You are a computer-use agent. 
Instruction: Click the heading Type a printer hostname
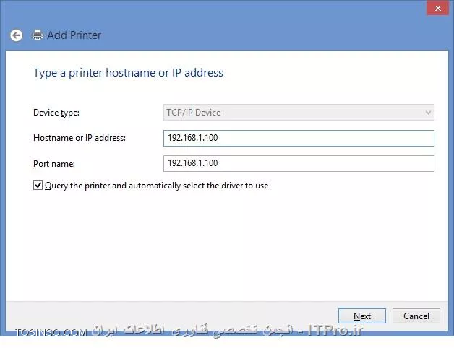(128, 73)
